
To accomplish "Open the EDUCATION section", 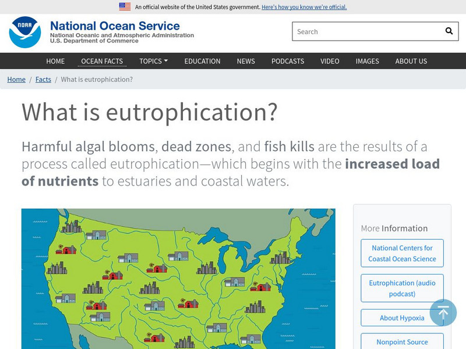I will pos(202,60).
